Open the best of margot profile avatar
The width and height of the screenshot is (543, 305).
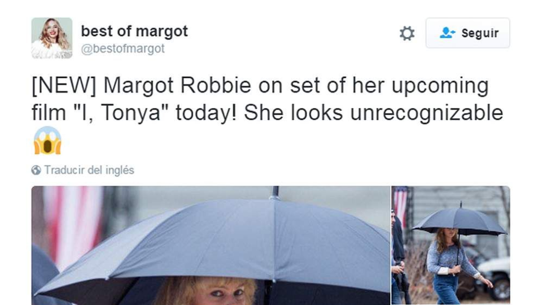[52, 38]
